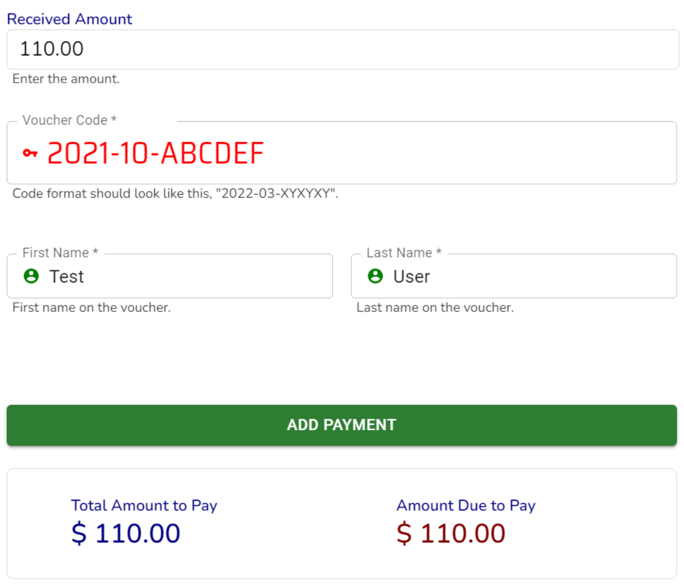The width and height of the screenshot is (684, 588).
Task: Click 'Last name on the voucher' hint
Action: click(x=435, y=308)
